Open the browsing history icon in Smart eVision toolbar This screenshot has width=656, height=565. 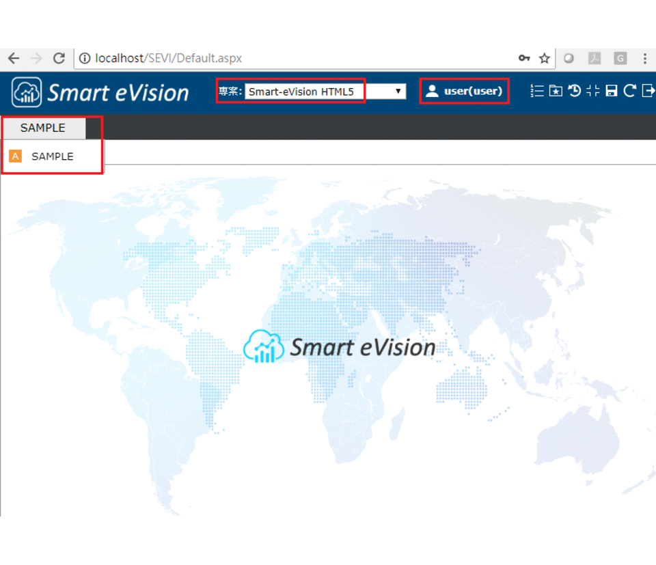click(x=574, y=90)
